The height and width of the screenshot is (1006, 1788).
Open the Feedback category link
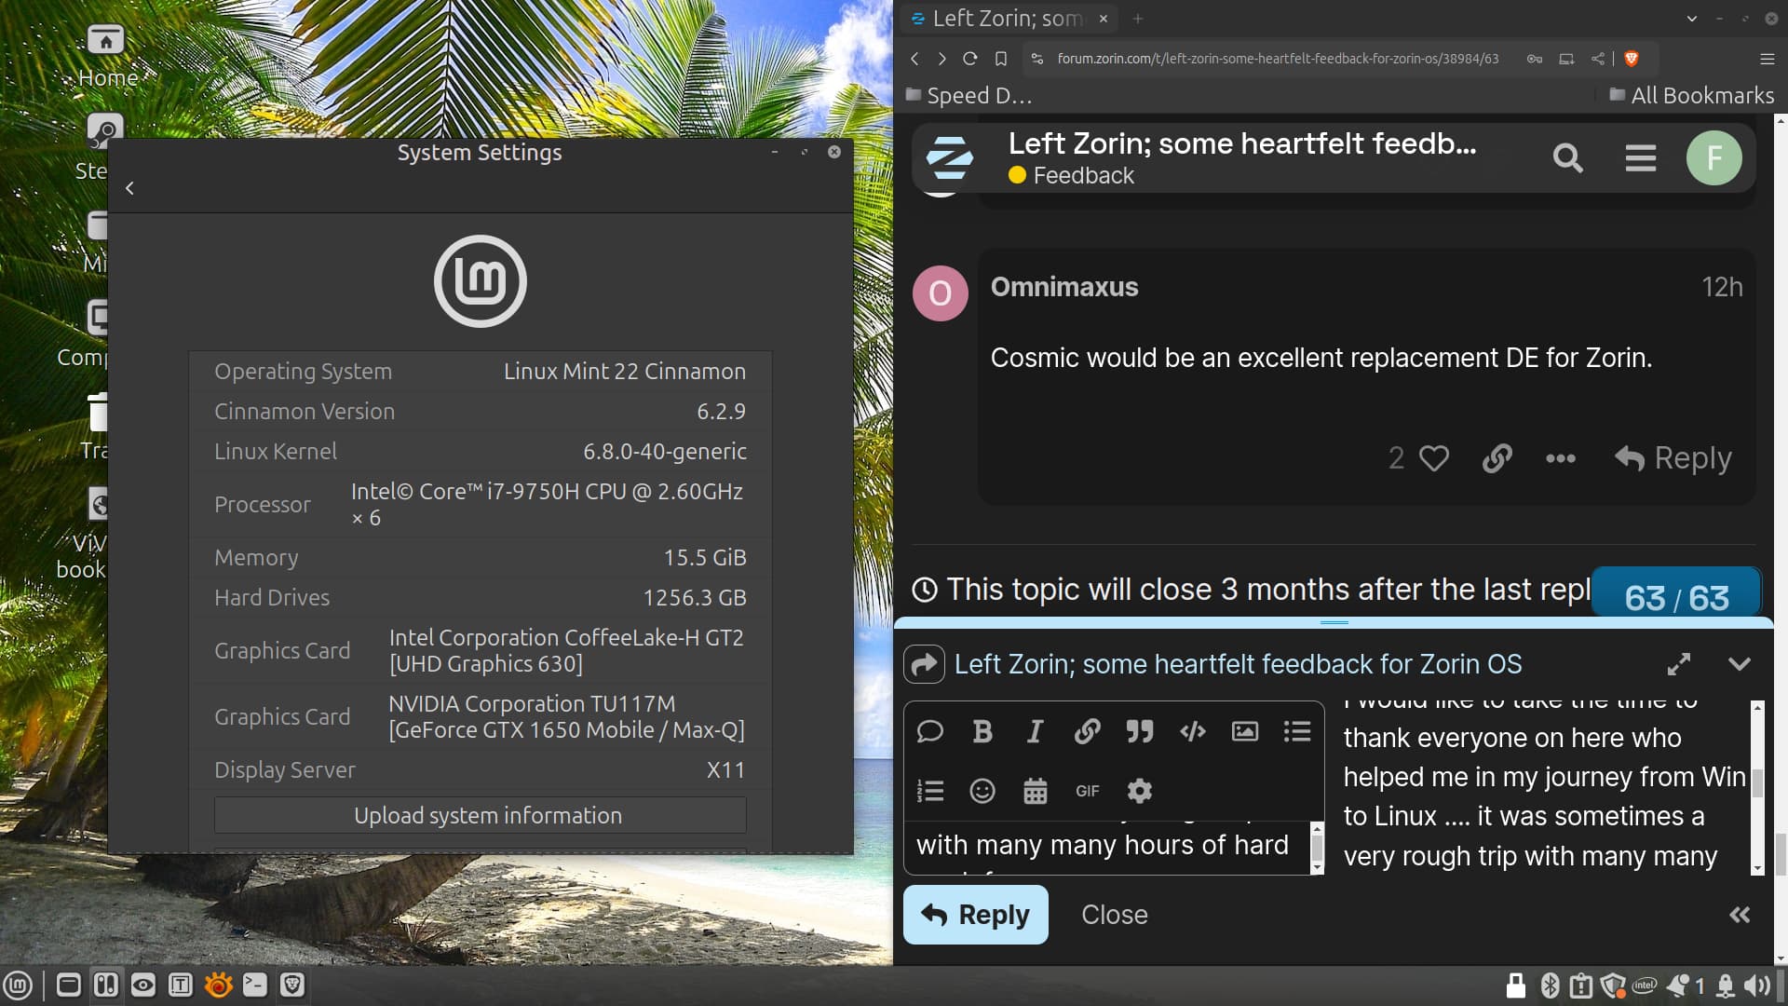[1072, 175]
